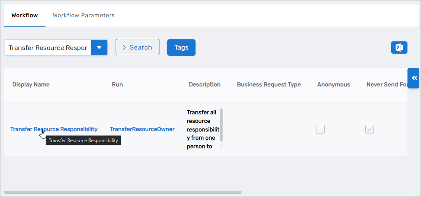Click the Description column header
Screen dimensions: 421x197
click(205, 85)
